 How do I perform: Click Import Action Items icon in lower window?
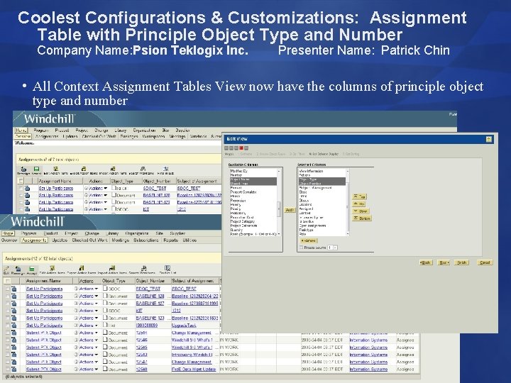tap(112, 268)
